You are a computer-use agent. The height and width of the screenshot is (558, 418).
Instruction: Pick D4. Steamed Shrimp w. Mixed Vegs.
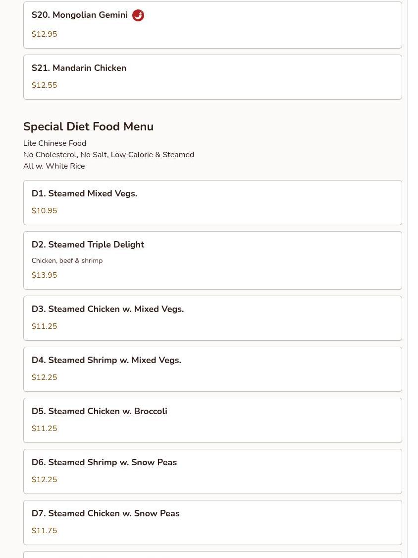pos(106,361)
